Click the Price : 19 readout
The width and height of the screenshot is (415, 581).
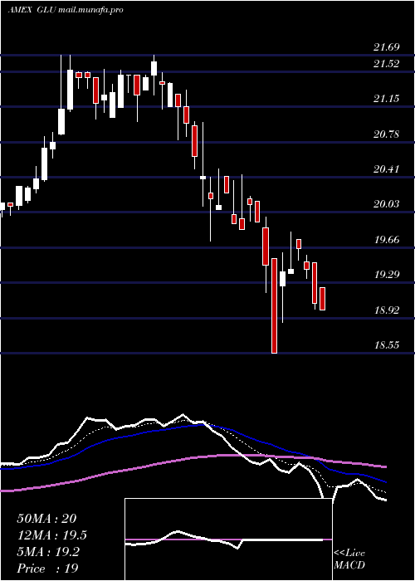pyautogui.click(x=47, y=569)
